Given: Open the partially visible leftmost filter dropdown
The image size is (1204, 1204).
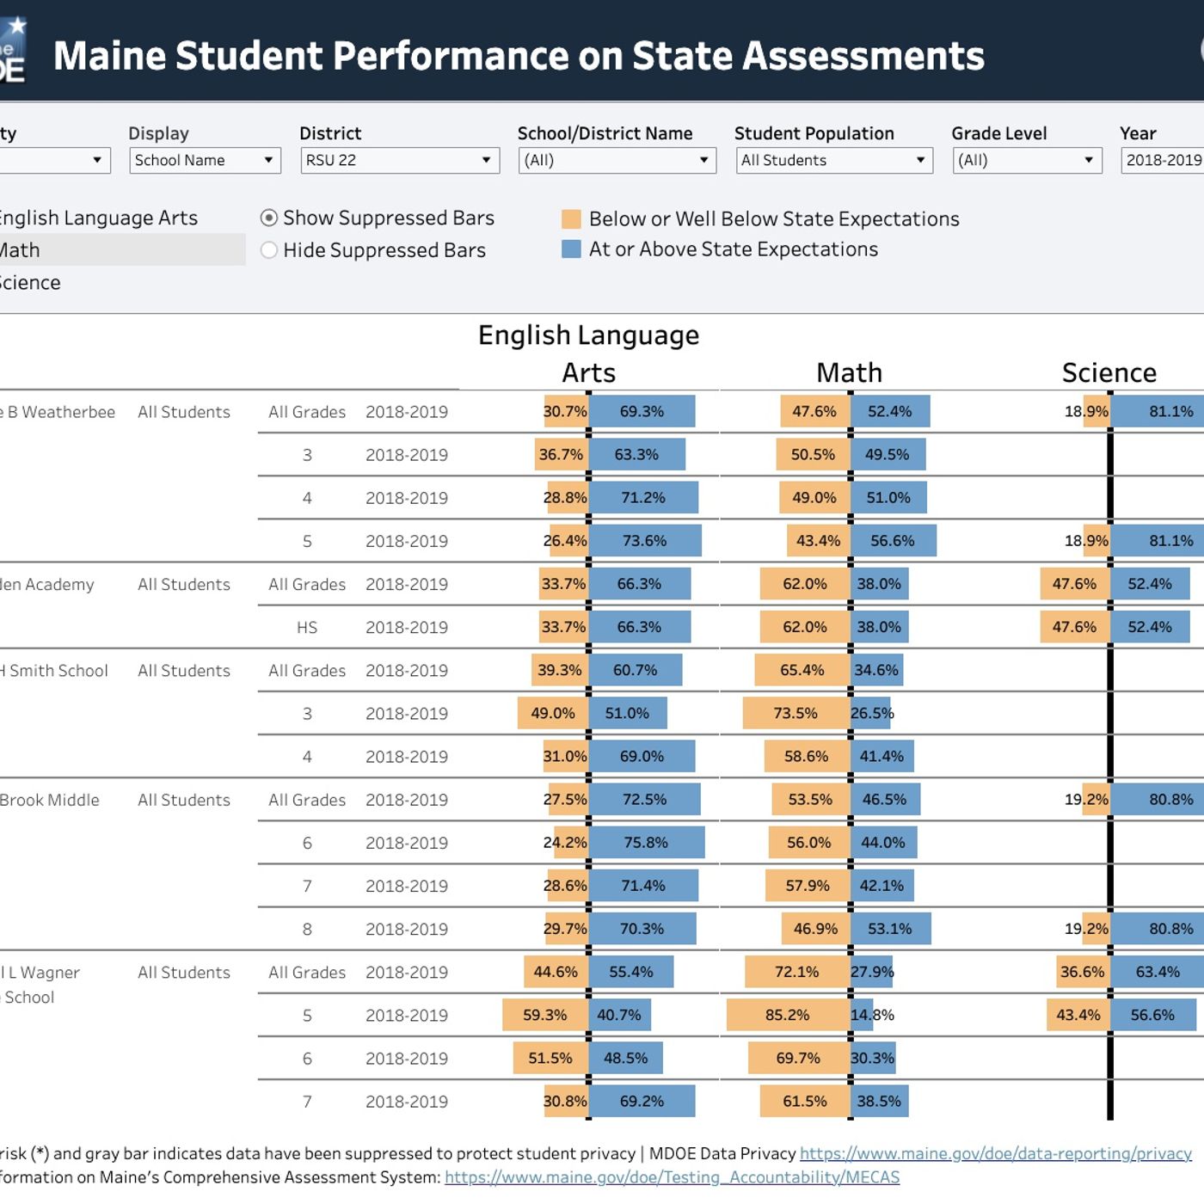Looking at the screenshot, I should pyautogui.click(x=55, y=161).
